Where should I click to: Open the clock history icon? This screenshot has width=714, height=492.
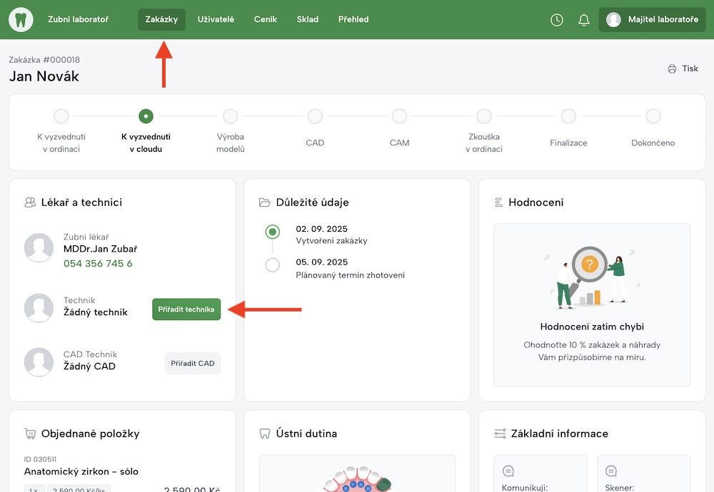[x=557, y=20]
